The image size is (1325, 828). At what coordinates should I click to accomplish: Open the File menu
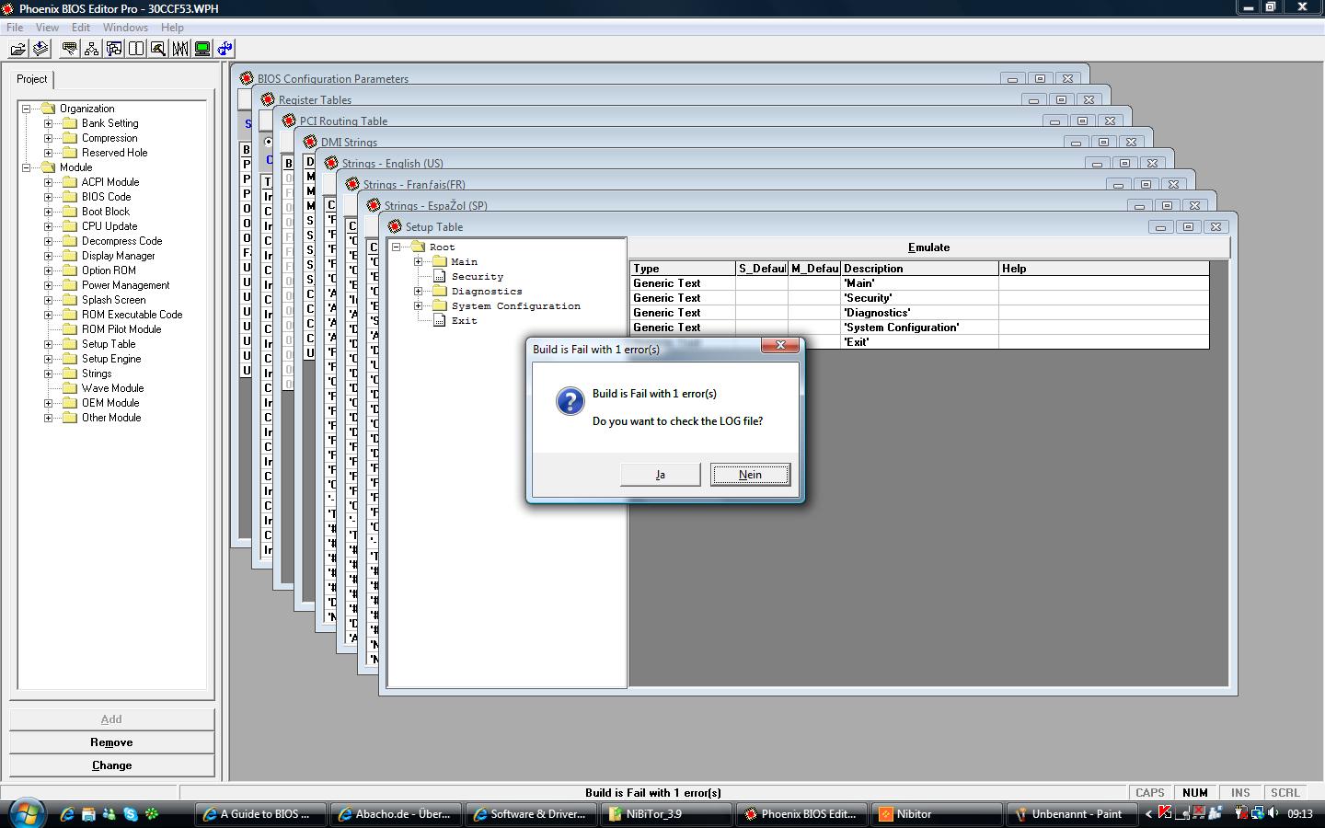coord(15,27)
